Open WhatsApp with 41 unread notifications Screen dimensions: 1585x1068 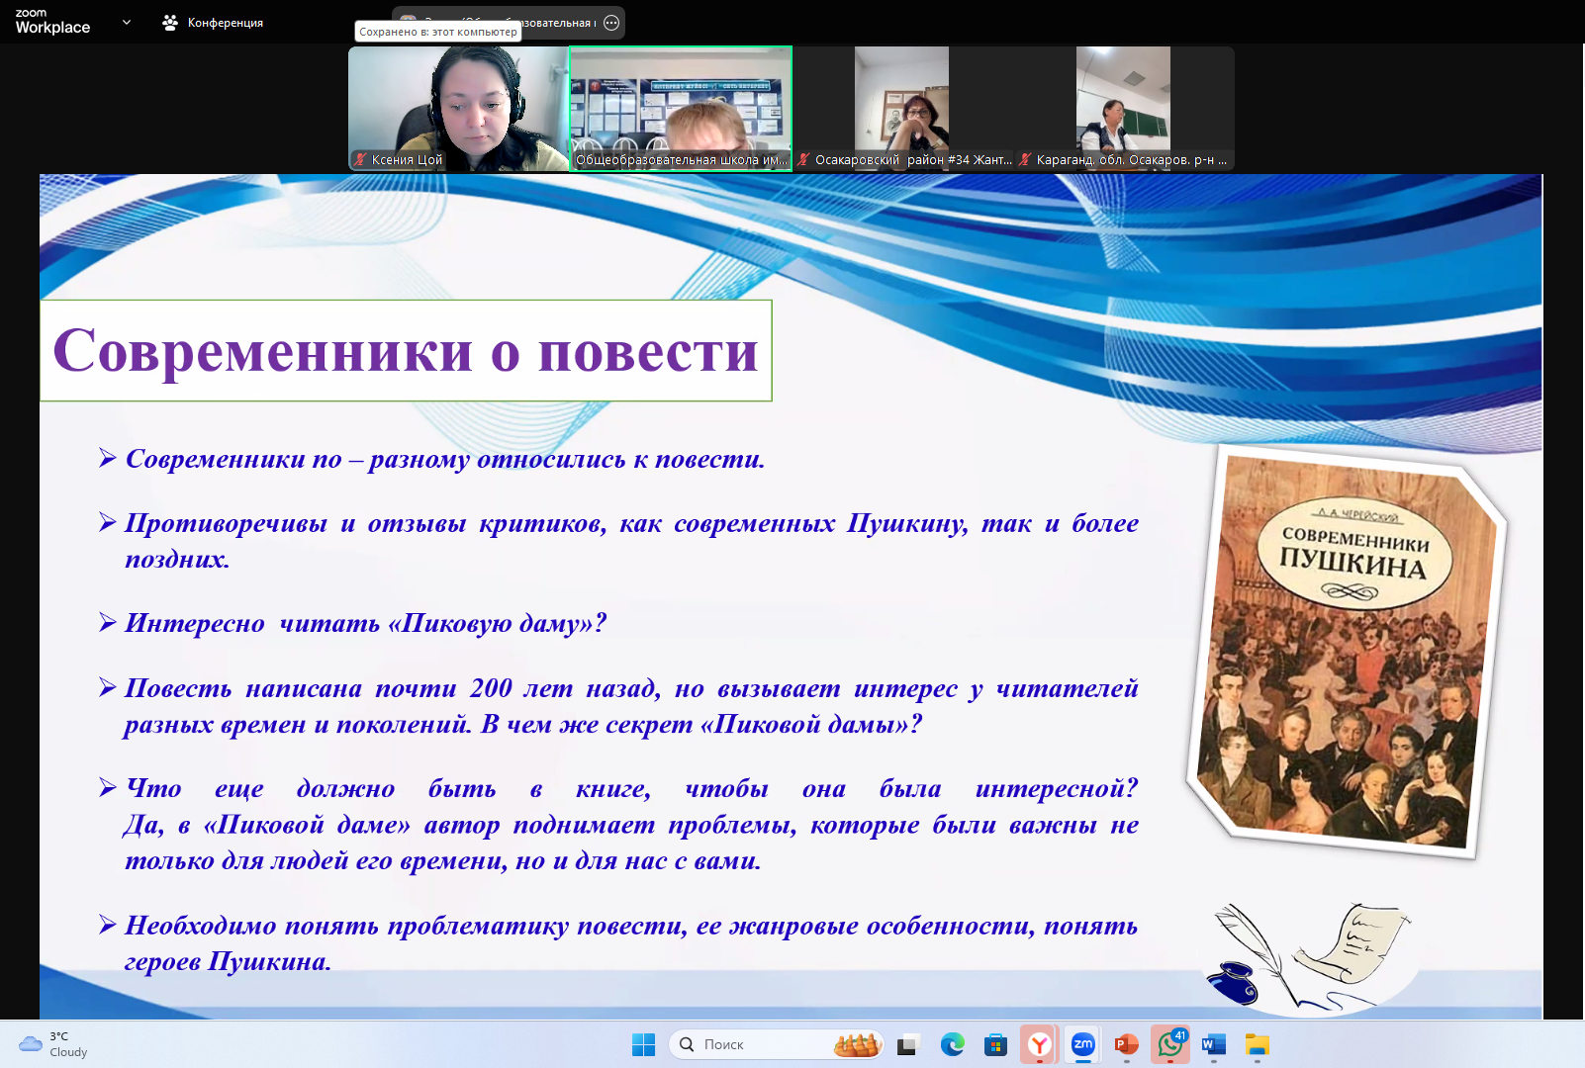(x=1170, y=1044)
